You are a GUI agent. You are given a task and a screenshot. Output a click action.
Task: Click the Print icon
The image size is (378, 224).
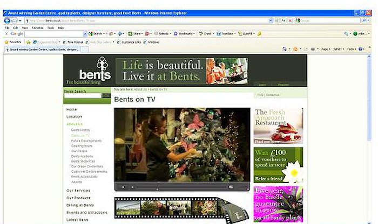pyautogui.click(x=313, y=50)
